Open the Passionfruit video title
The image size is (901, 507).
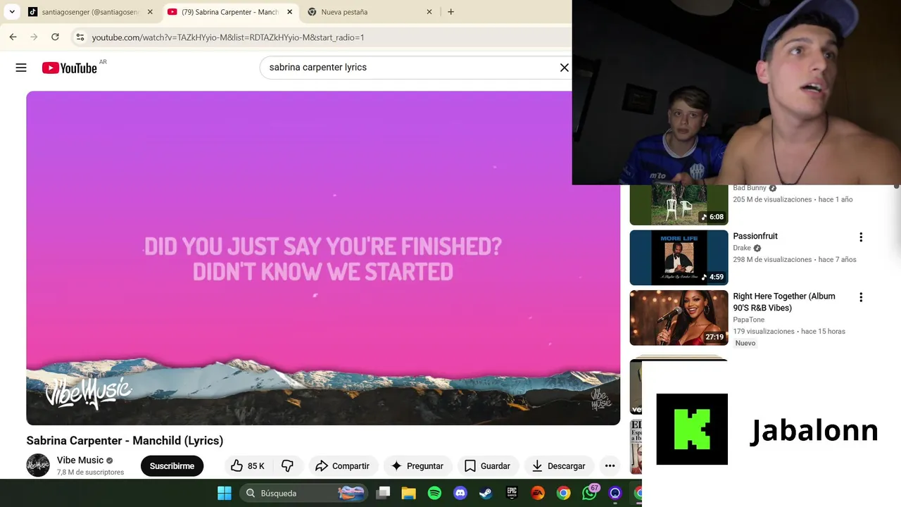click(x=755, y=237)
